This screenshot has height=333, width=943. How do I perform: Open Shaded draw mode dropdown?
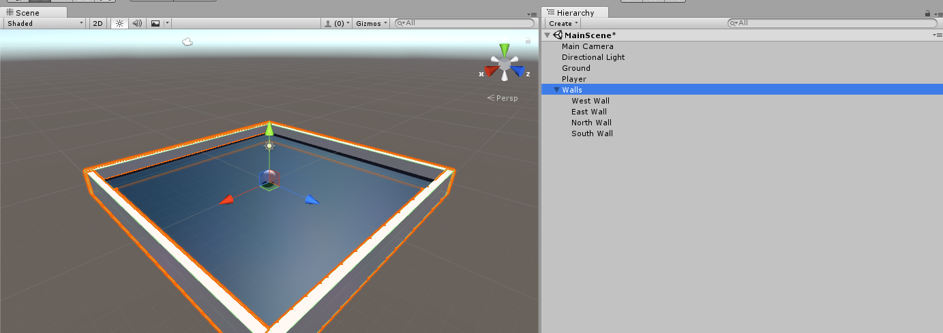pos(44,23)
